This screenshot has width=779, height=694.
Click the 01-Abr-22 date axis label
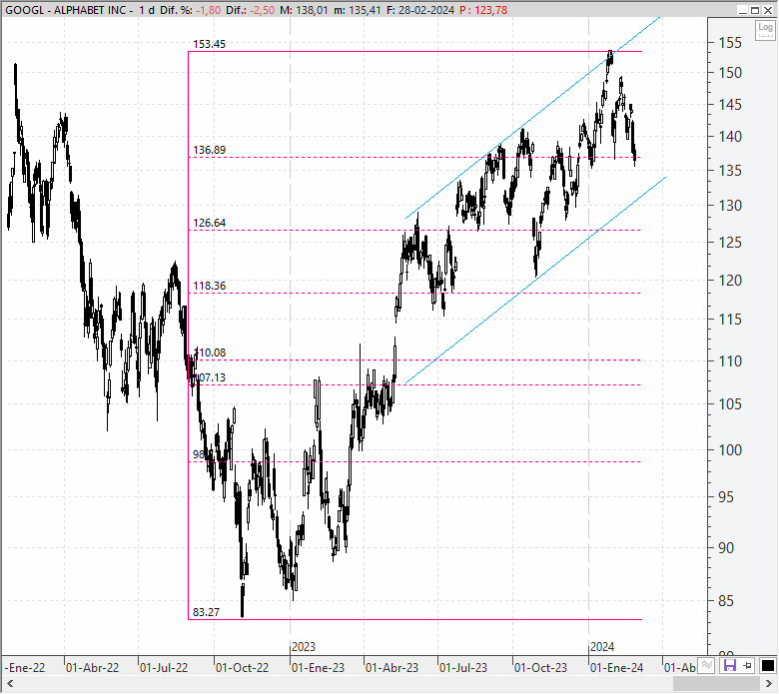click(93, 668)
